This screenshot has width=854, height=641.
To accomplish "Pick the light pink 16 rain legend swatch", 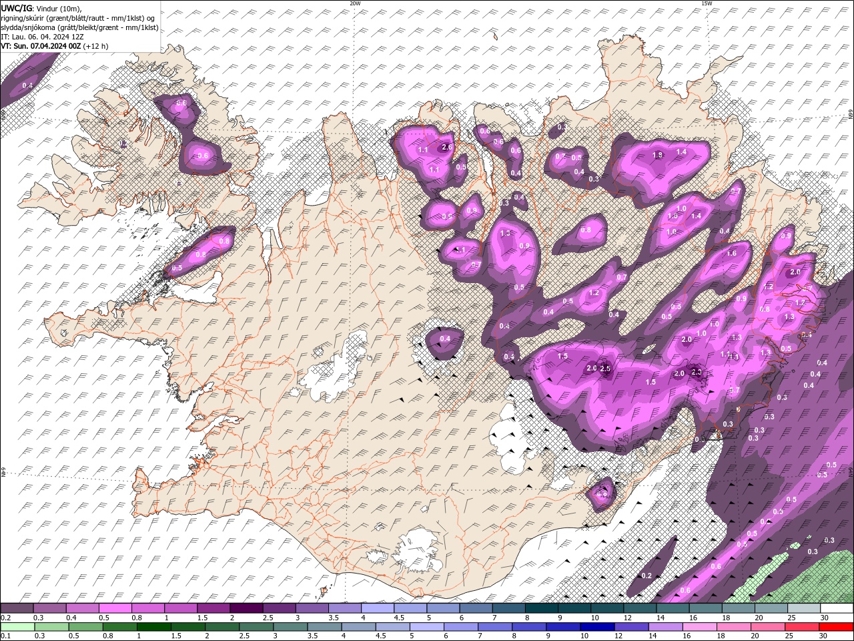I will tap(700, 627).
